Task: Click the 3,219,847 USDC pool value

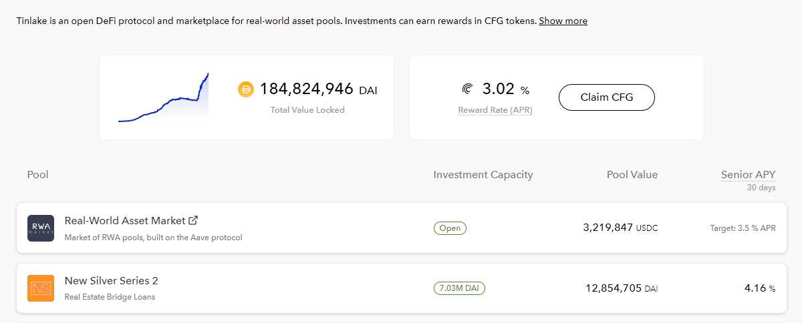Action: point(620,228)
